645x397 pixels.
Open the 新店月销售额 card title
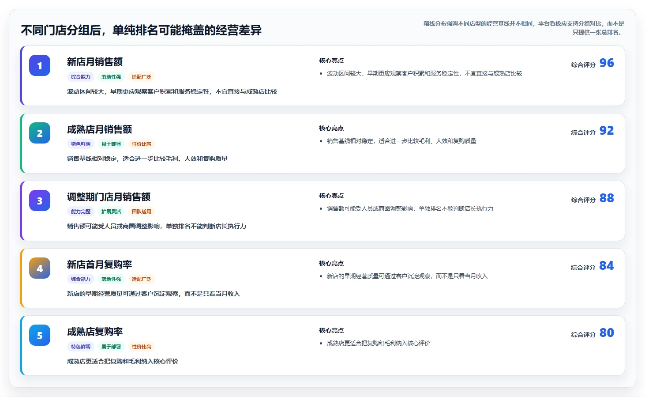(95, 62)
